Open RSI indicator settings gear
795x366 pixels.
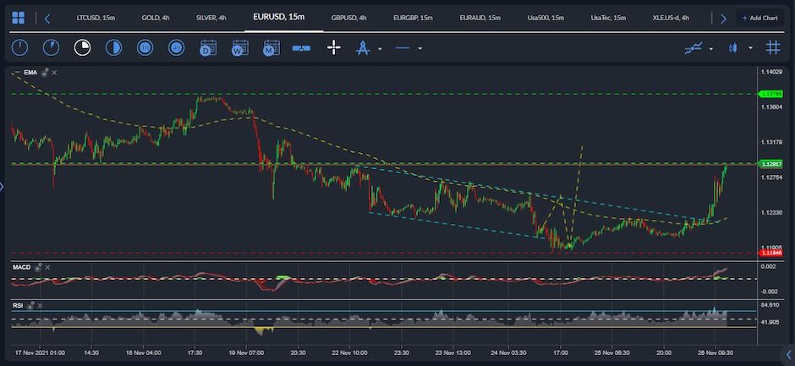click(x=30, y=305)
